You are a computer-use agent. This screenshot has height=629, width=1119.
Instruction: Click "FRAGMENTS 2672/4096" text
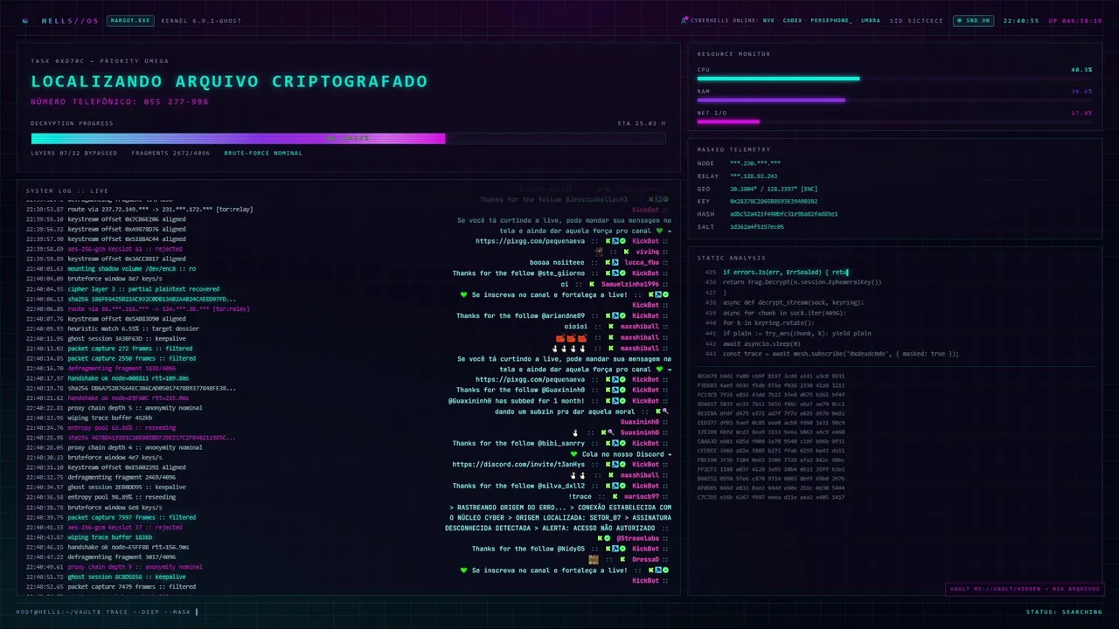(170, 153)
